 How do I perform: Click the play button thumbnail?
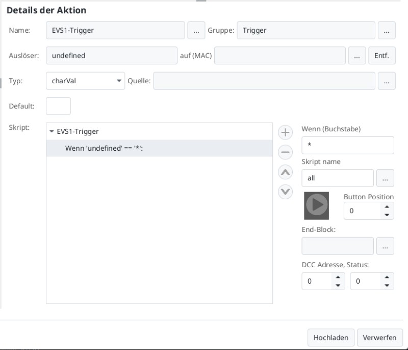(x=316, y=205)
